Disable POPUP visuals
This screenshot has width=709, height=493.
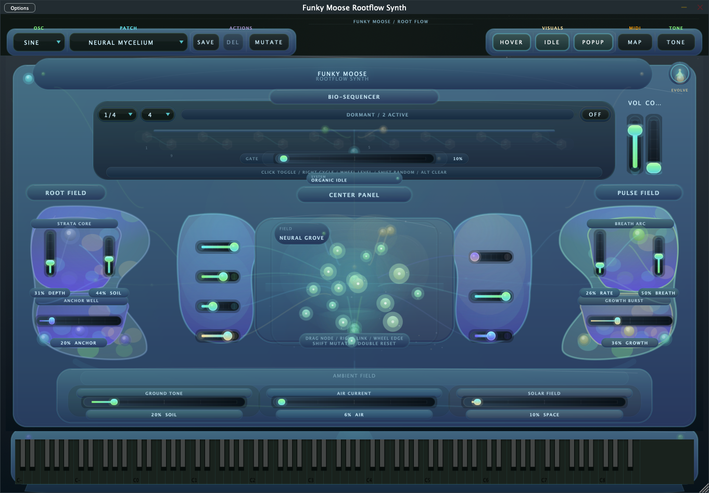click(x=593, y=42)
